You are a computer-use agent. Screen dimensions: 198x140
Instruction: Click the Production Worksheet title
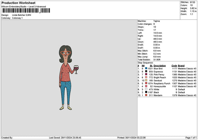click(18, 3)
